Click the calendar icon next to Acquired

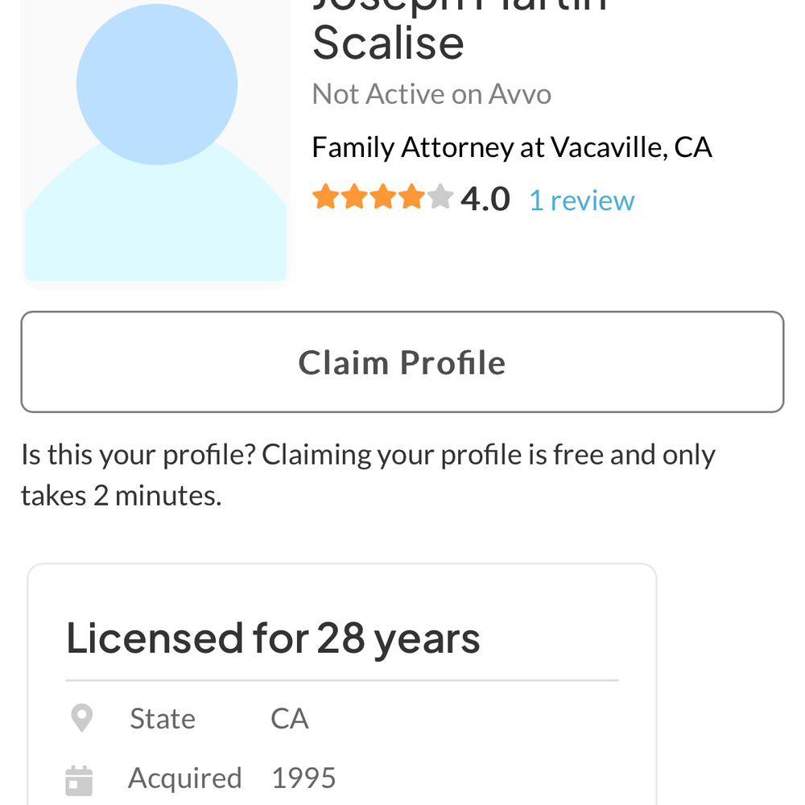click(x=78, y=777)
